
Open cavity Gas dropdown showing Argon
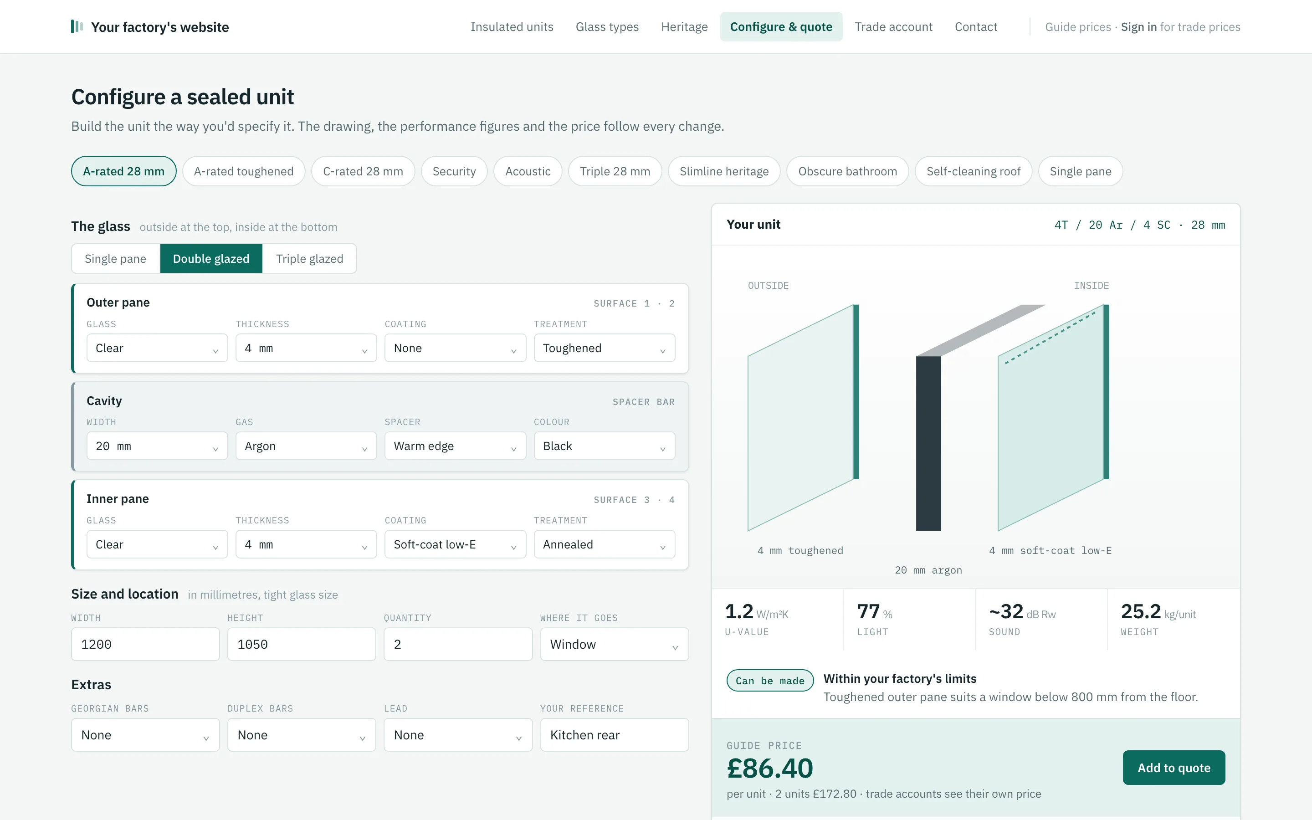point(306,446)
